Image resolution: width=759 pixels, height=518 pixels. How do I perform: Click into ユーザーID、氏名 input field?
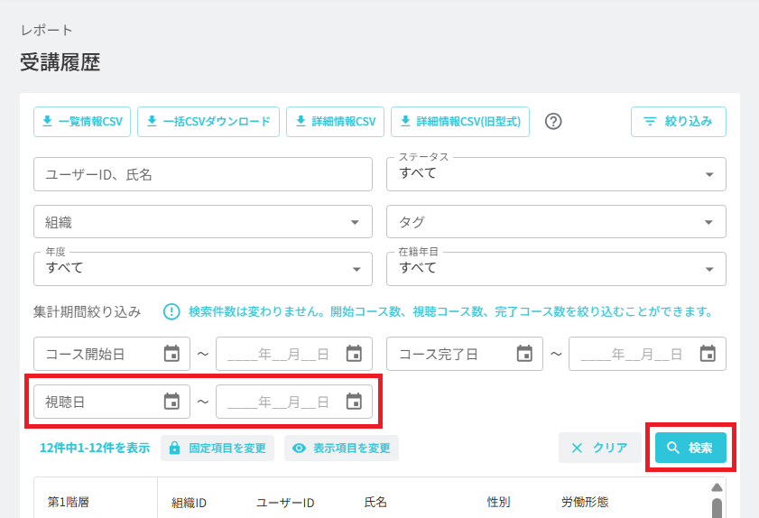[x=203, y=174]
